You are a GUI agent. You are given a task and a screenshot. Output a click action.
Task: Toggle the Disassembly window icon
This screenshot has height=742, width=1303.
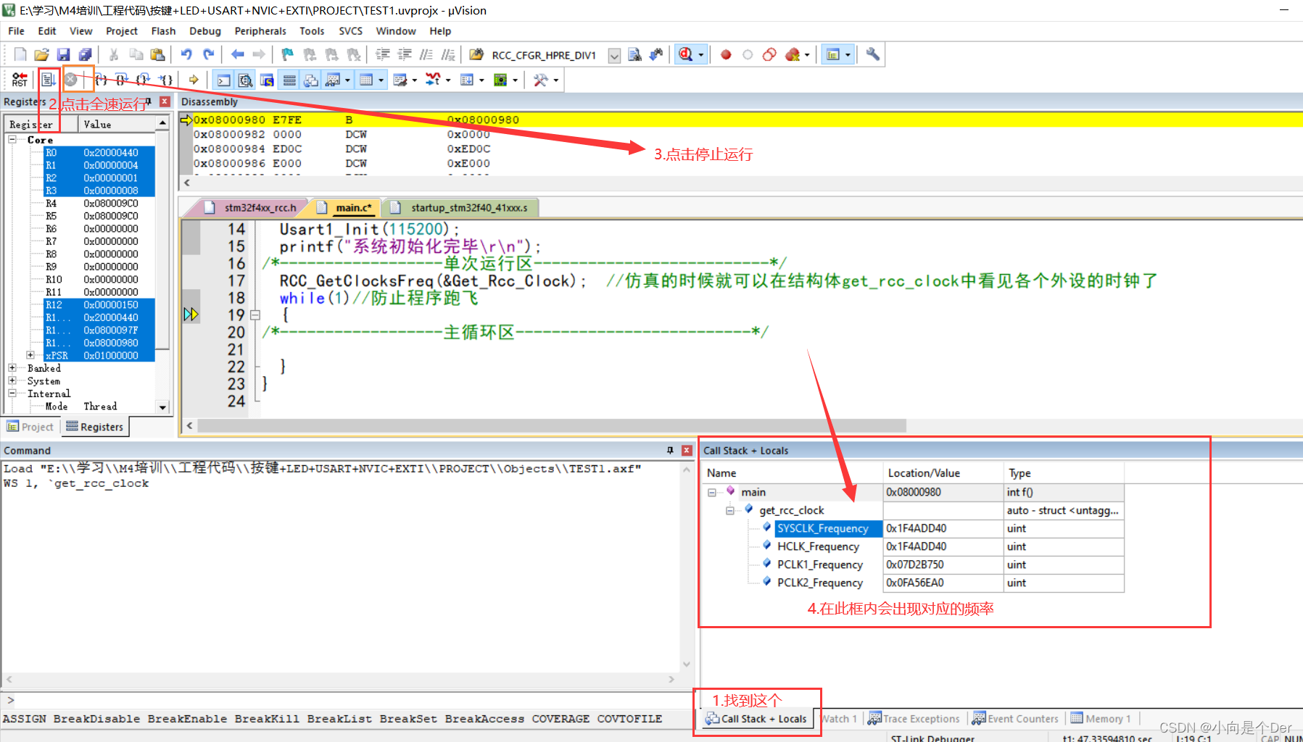[246, 80]
